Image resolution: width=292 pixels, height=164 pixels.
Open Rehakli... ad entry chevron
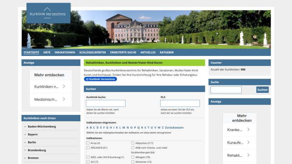[x=248, y=155]
